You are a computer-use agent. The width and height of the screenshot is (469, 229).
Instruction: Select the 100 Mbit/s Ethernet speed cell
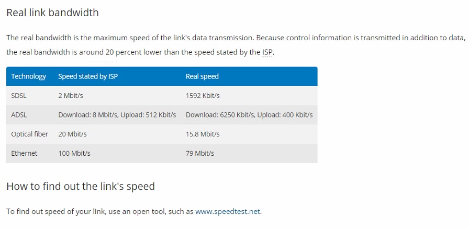pos(74,154)
